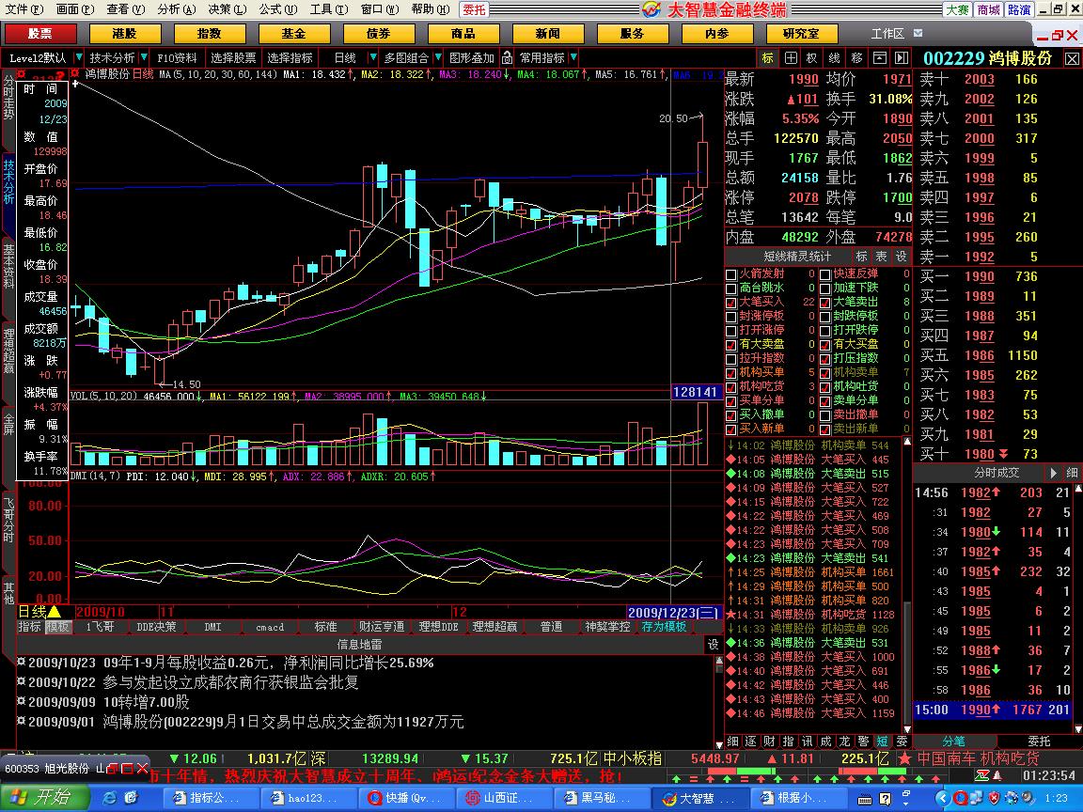Expand the 技术分析 dropdown arrow
This screenshot has width=1083, height=812.
[x=144, y=58]
